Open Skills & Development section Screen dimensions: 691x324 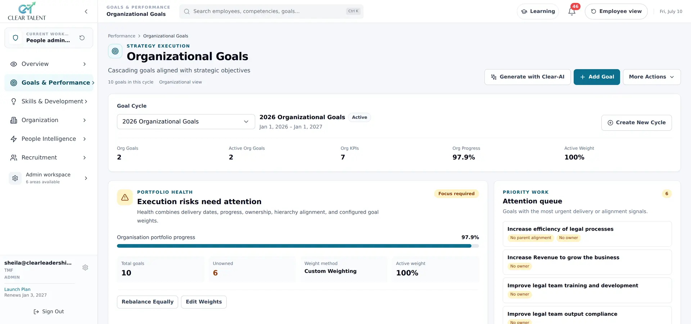(x=49, y=102)
